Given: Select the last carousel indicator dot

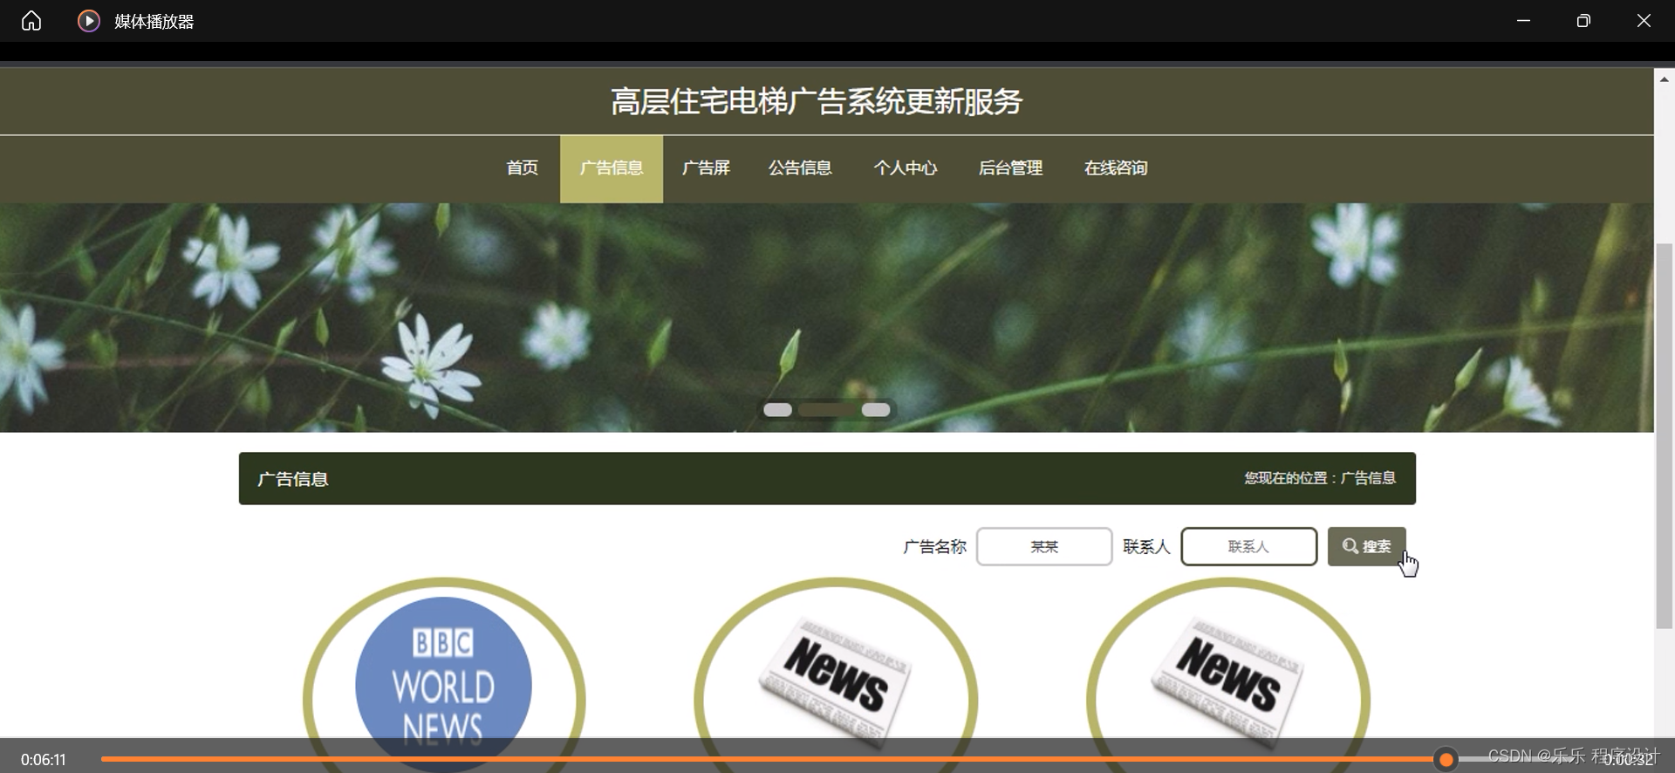Looking at the screenshot, I should click(876, 410).
